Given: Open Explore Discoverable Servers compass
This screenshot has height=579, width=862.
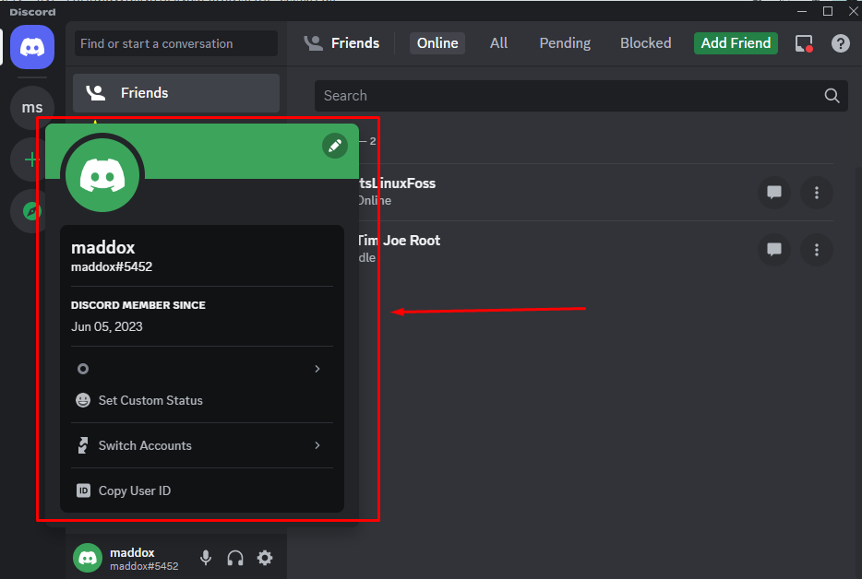Looking at the screenshot, I should 32,211.
